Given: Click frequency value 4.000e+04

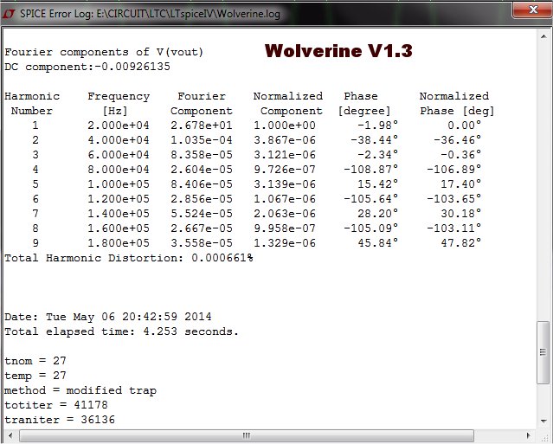Looking at the screenshot, I should click(119, 140).
